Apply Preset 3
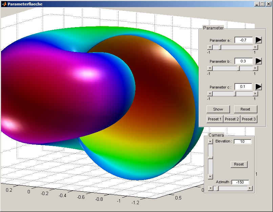The height and width of the screenshot is (212, 273). tap(249, 119)
